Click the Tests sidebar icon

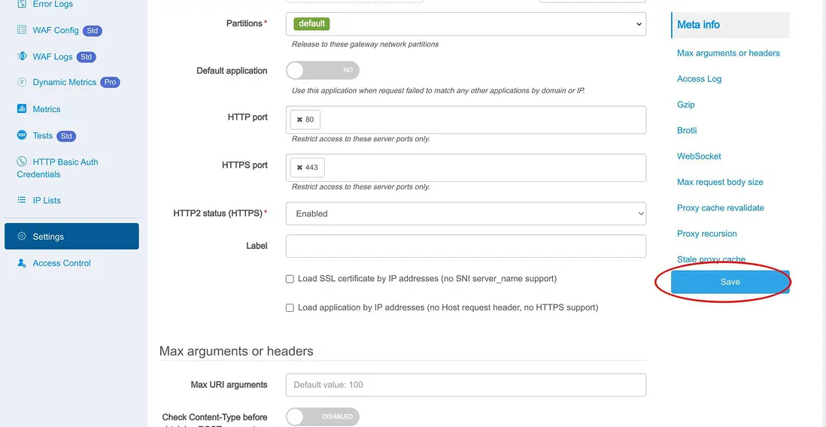(x=22, y=136)
